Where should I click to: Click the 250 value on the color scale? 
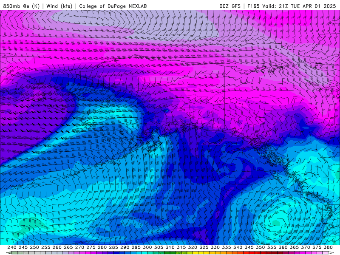pyautogui.click(x=34, y=247)
